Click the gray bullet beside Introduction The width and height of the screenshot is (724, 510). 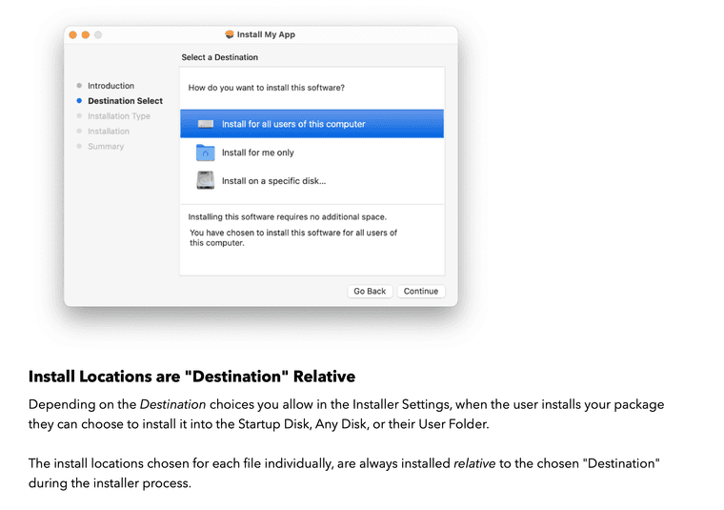click(79, 86)
